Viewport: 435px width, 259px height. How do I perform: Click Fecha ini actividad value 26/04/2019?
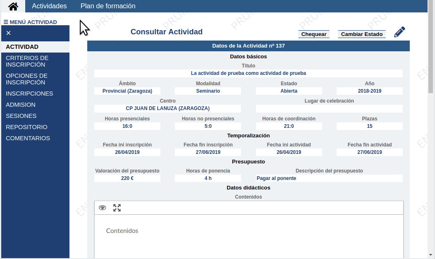(289, 152)
